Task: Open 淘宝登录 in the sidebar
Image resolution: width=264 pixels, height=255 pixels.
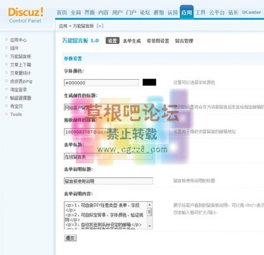Action: coord(18,89)
